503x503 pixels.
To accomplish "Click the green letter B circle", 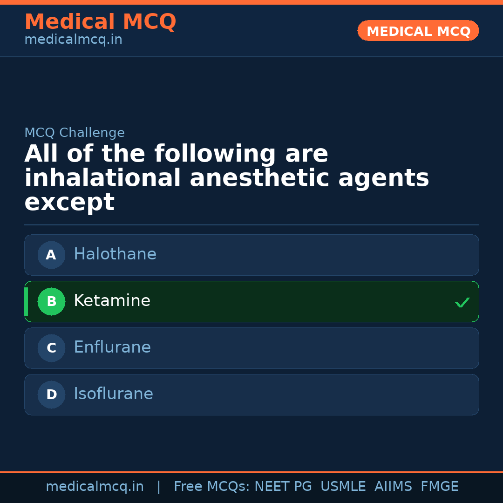I will click(x=51, y=301).
